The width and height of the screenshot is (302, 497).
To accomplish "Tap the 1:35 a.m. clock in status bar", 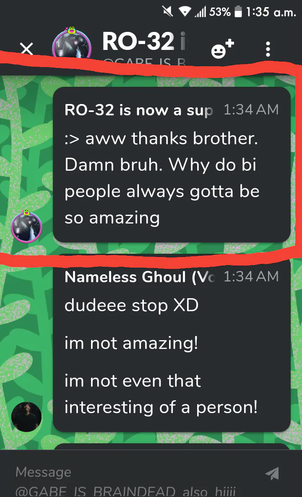I will [271, 12].
